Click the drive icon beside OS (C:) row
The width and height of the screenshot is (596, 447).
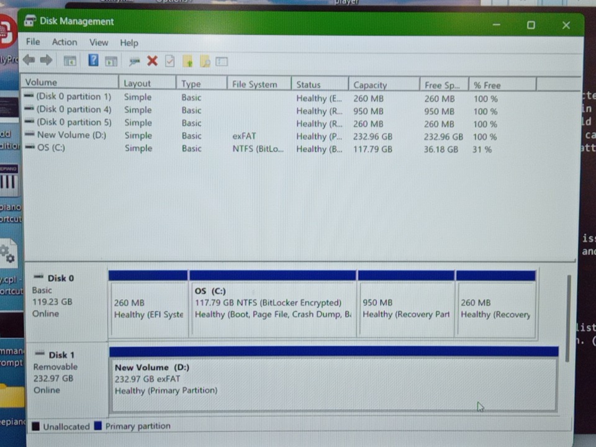pos(30,147)
